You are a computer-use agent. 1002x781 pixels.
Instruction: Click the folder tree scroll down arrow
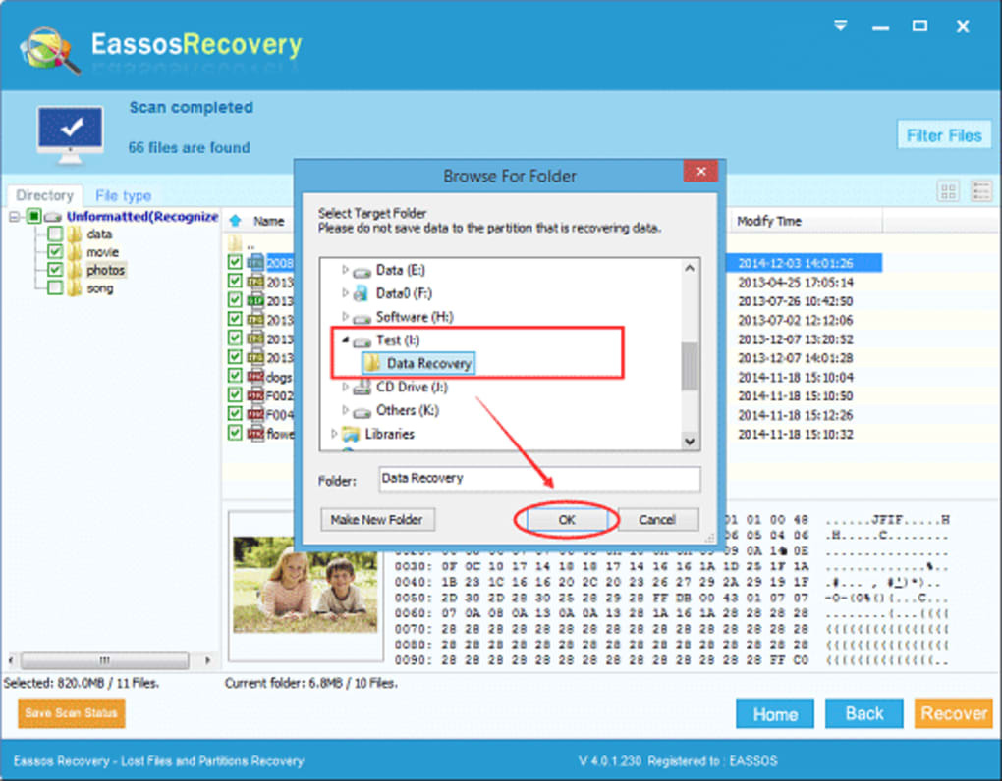690,441
